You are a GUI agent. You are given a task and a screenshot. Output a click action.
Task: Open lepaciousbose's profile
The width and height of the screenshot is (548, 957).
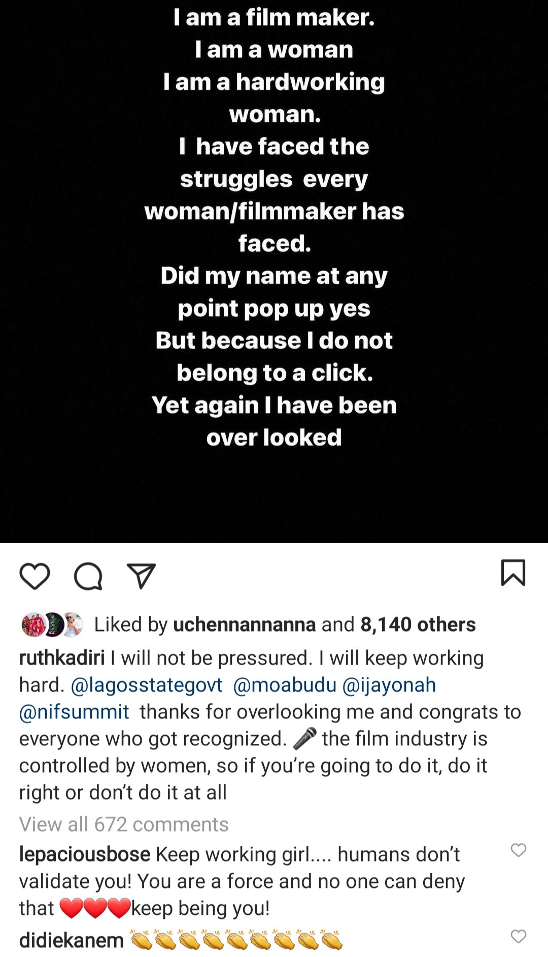85,854
